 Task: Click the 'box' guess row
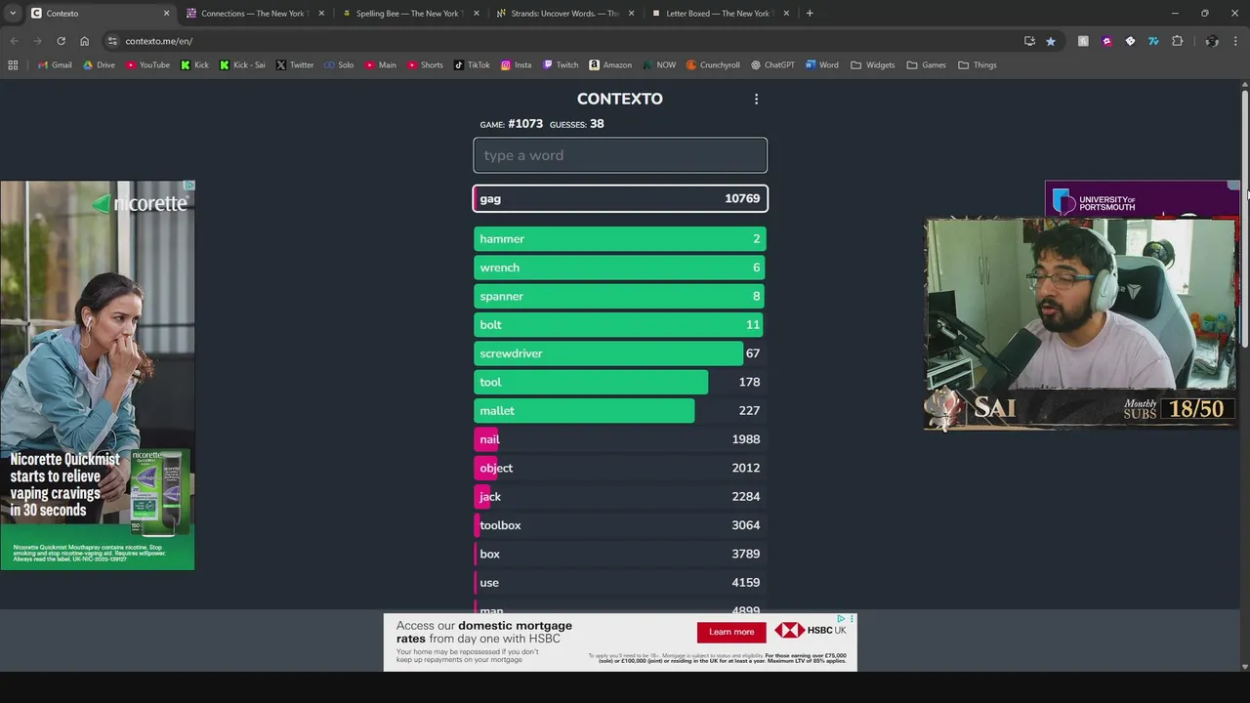pyautogui.click(x=620, y=554)
